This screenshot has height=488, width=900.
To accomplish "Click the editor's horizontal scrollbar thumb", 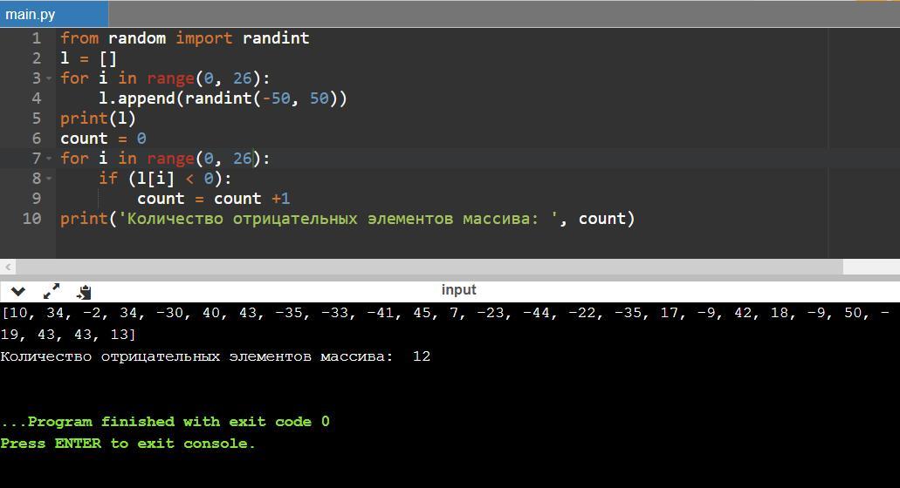I will (x=429, y=267).
